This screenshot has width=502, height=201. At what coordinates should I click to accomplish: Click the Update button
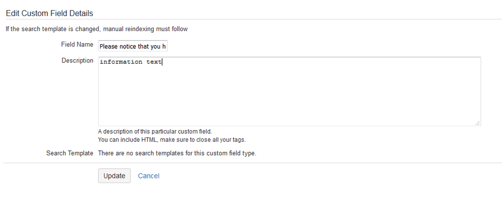pos(114,176)
